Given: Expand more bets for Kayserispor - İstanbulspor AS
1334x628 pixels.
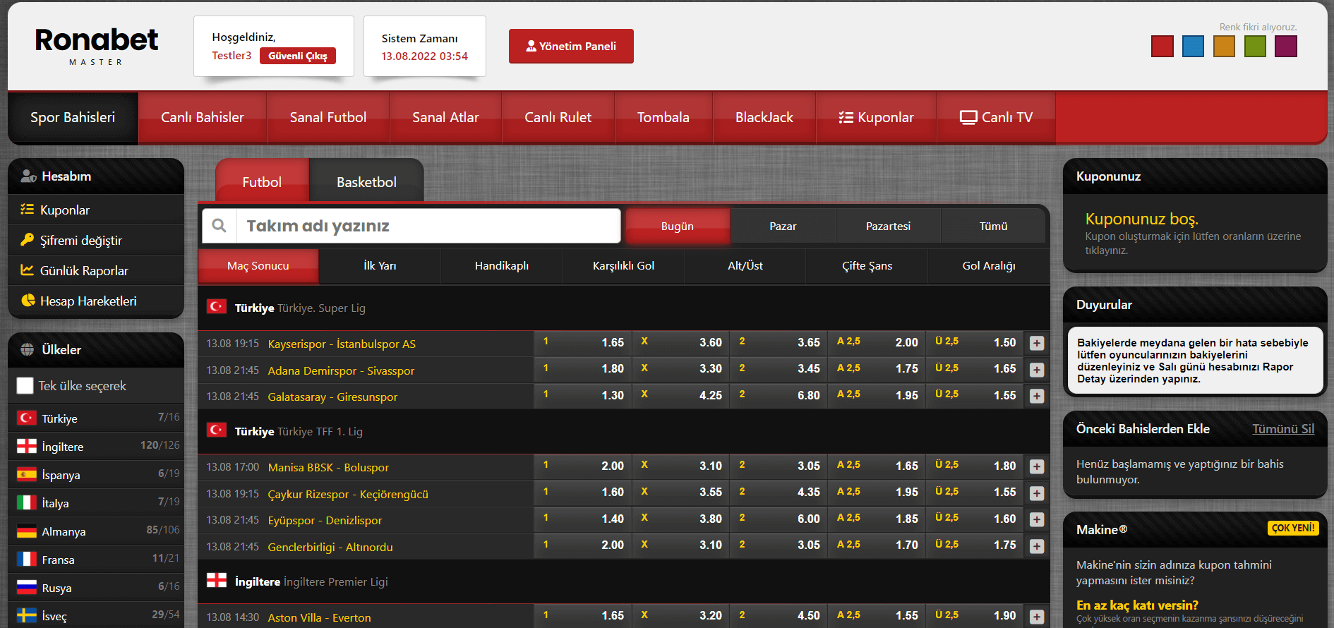Looking at the screenshot, I should click(1036, 344).
